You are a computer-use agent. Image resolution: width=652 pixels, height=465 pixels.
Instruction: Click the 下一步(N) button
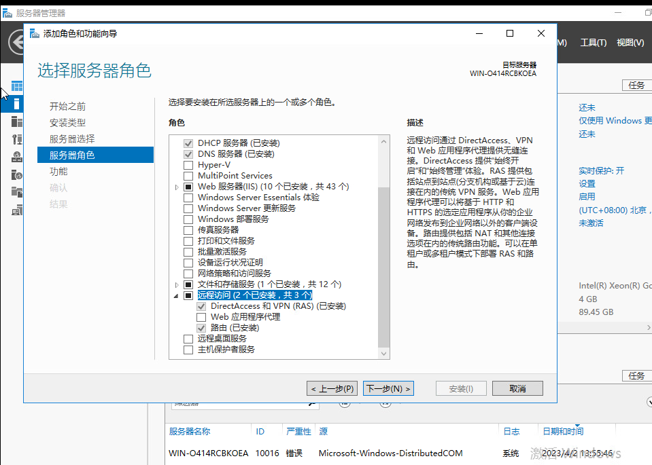point(388,389)
